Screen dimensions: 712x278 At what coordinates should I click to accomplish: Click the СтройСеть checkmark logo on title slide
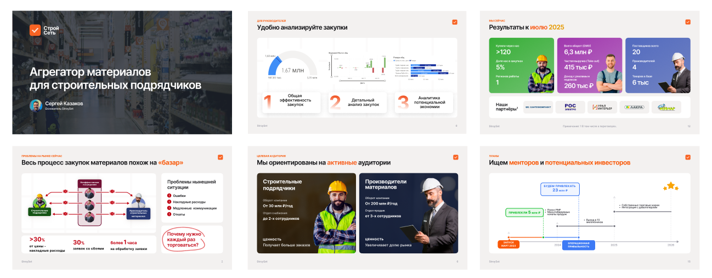coord(35,30)
